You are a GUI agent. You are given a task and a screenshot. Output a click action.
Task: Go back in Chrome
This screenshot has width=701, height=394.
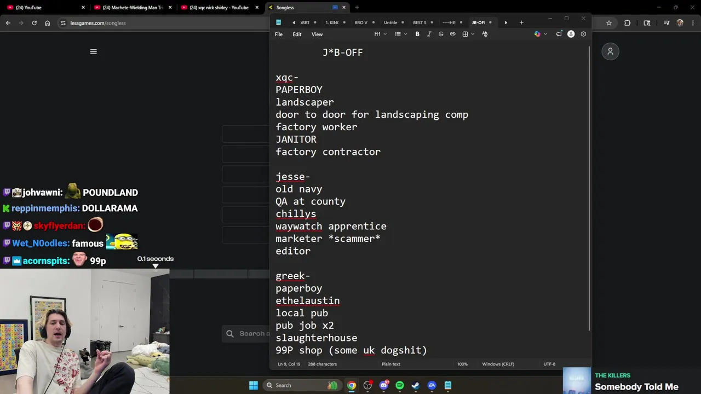(x=8, y=23)
